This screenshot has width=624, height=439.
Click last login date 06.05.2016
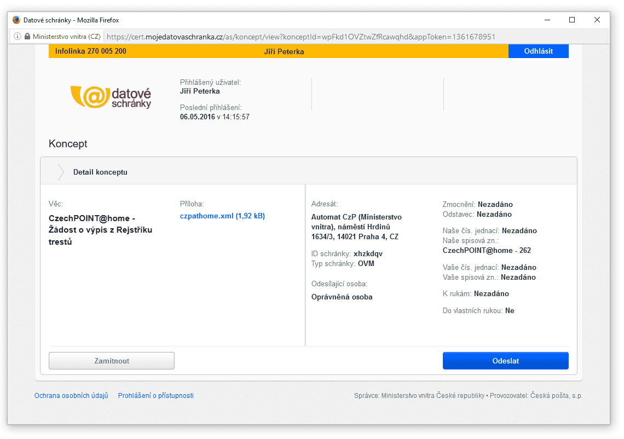(x=198, y=117)
